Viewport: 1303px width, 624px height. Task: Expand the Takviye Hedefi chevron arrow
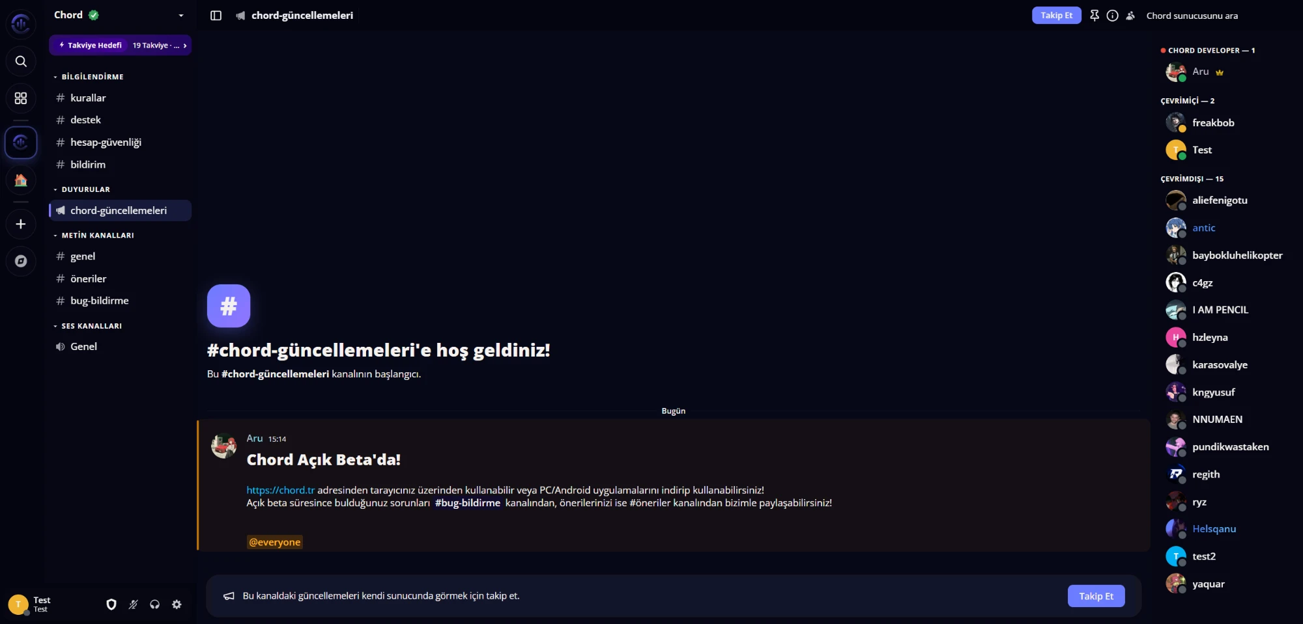pos(185,46)
